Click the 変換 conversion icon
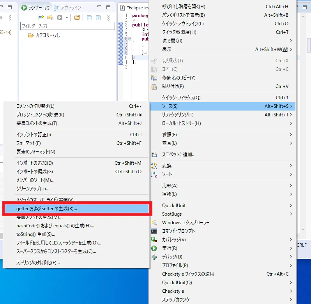Viewport: 311px width, 304px height. point(154,166)
